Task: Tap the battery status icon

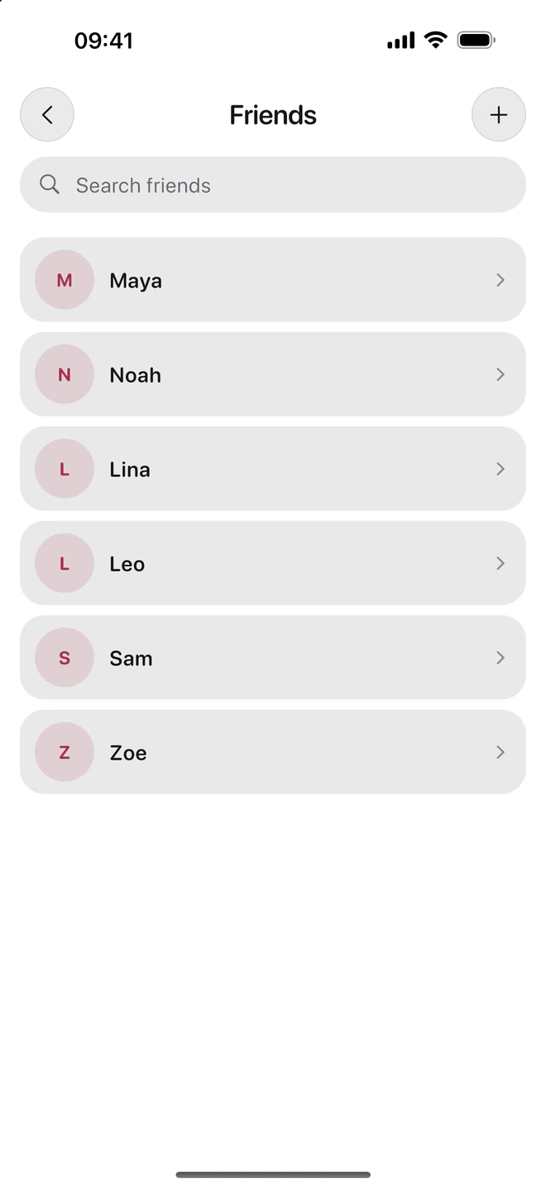Action: (x=476, y=40)
